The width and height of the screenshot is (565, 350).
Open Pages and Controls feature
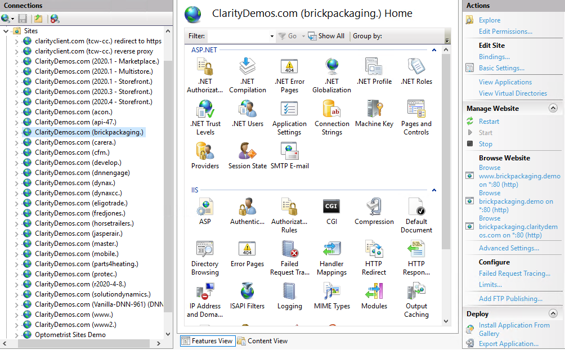416,118
